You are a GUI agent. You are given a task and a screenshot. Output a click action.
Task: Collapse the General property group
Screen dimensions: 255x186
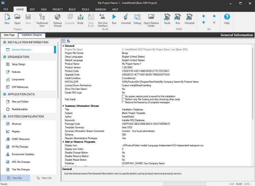pyautogui.click(x=63, y=46)
